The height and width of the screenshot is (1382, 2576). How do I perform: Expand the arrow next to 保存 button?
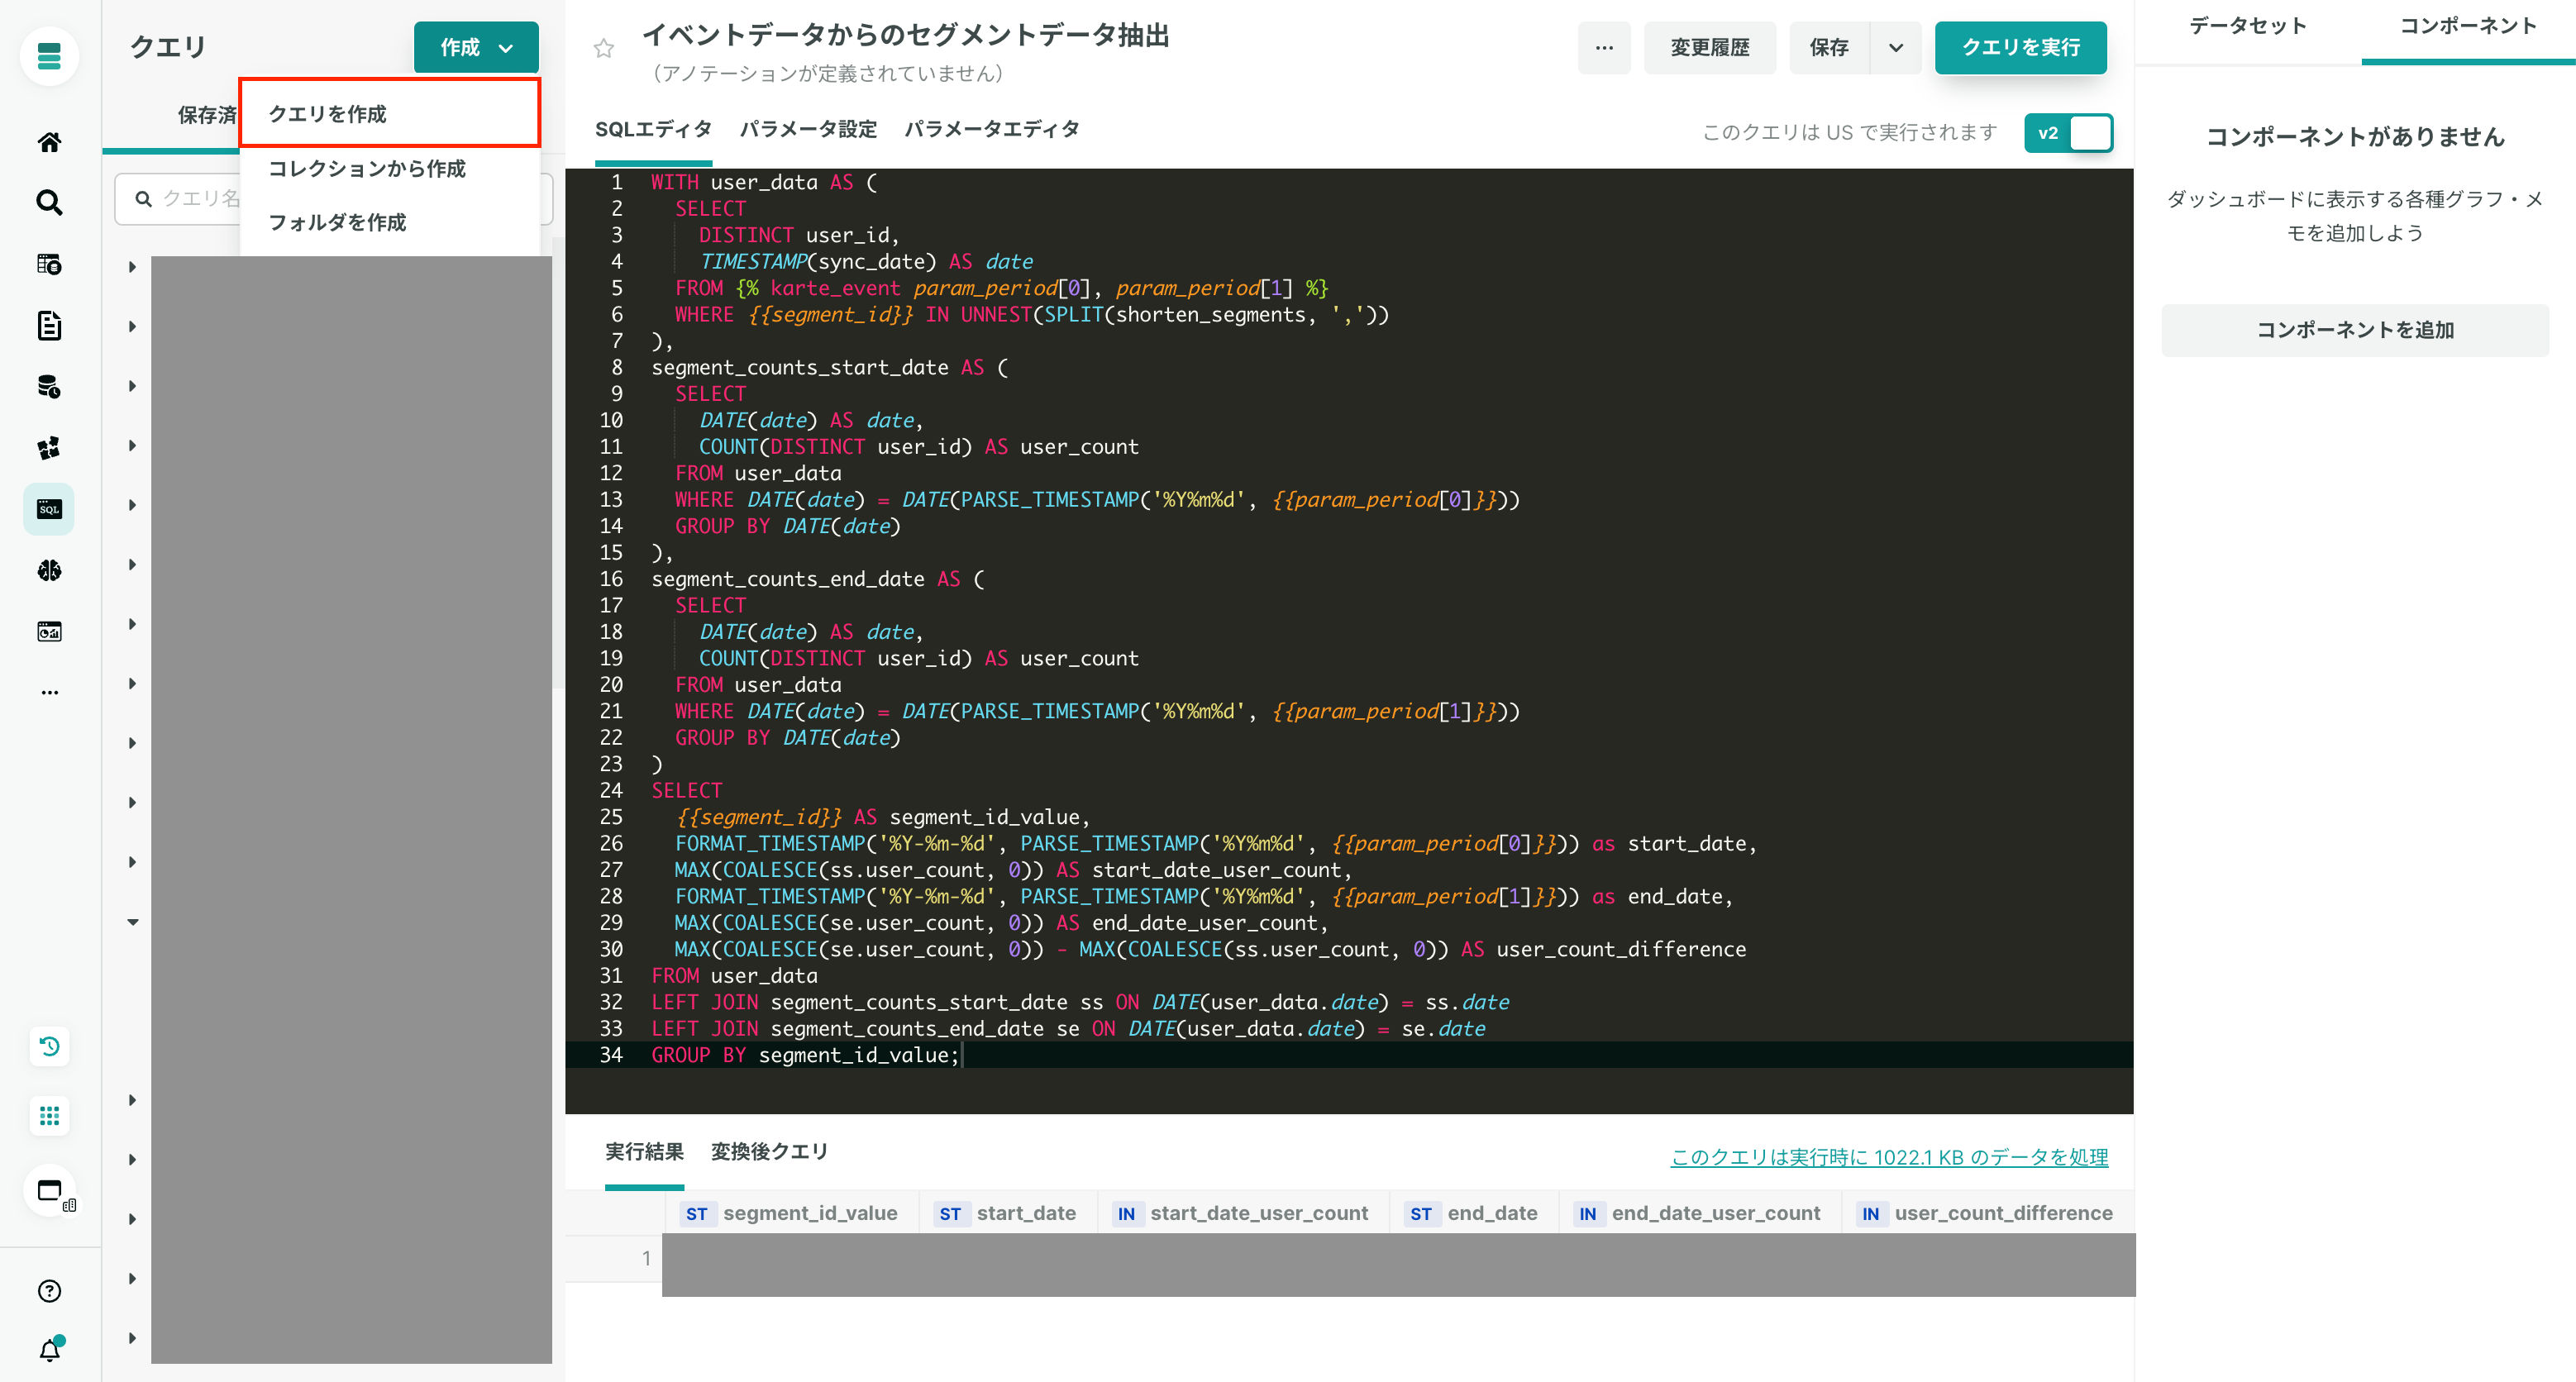pos(1896,47)
